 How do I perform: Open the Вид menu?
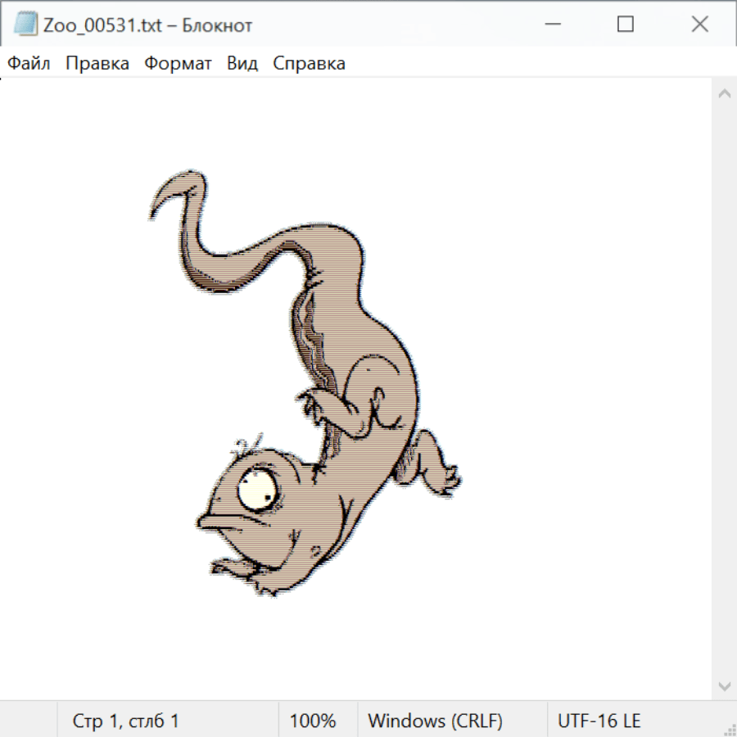pyautogui.click(x=242, y=63)
